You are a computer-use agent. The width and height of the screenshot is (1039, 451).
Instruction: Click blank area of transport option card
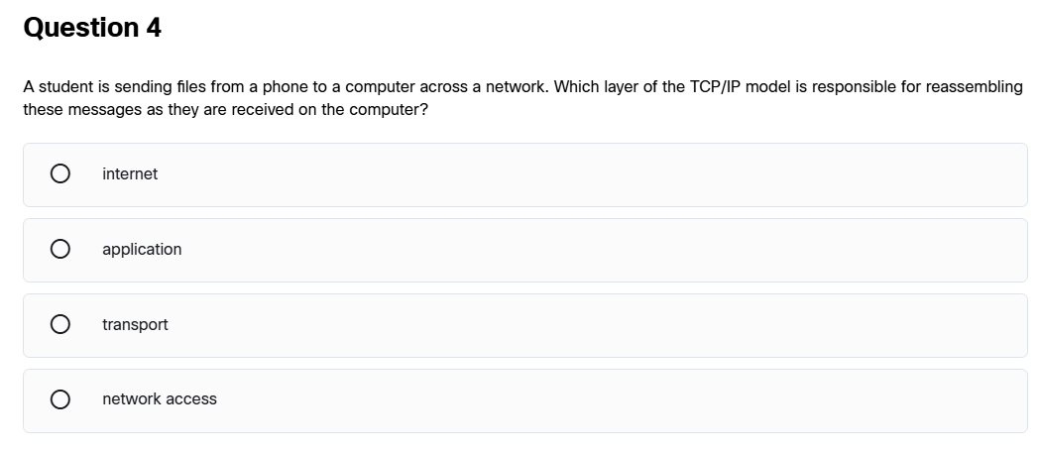(x=595, y=325)
